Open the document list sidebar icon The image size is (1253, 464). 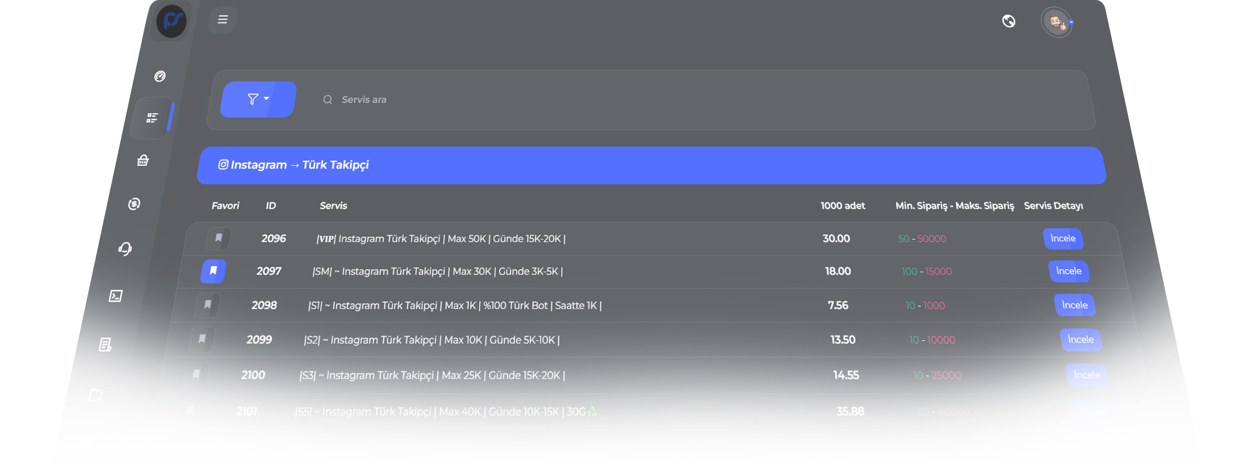pos(105,344)
